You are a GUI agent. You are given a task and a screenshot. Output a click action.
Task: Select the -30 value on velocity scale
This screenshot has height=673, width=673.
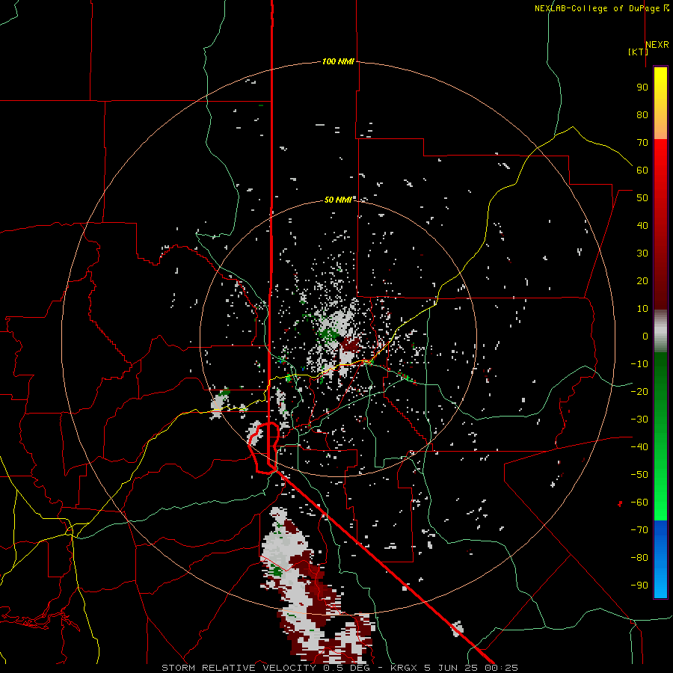point(639,420)
